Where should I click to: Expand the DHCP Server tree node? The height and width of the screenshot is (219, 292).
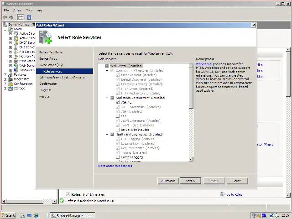(x=10, y=42)
